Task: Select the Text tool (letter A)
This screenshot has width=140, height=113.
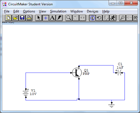Action: click(52, 18)
